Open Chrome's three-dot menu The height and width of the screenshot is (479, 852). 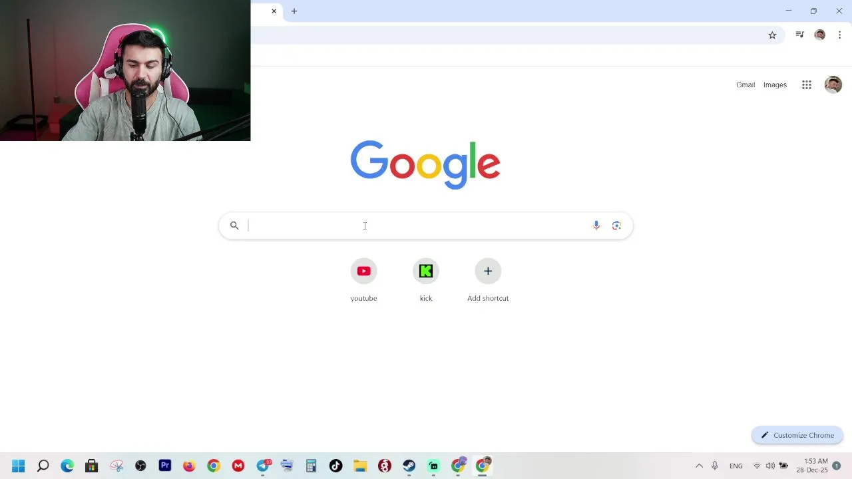839,35
